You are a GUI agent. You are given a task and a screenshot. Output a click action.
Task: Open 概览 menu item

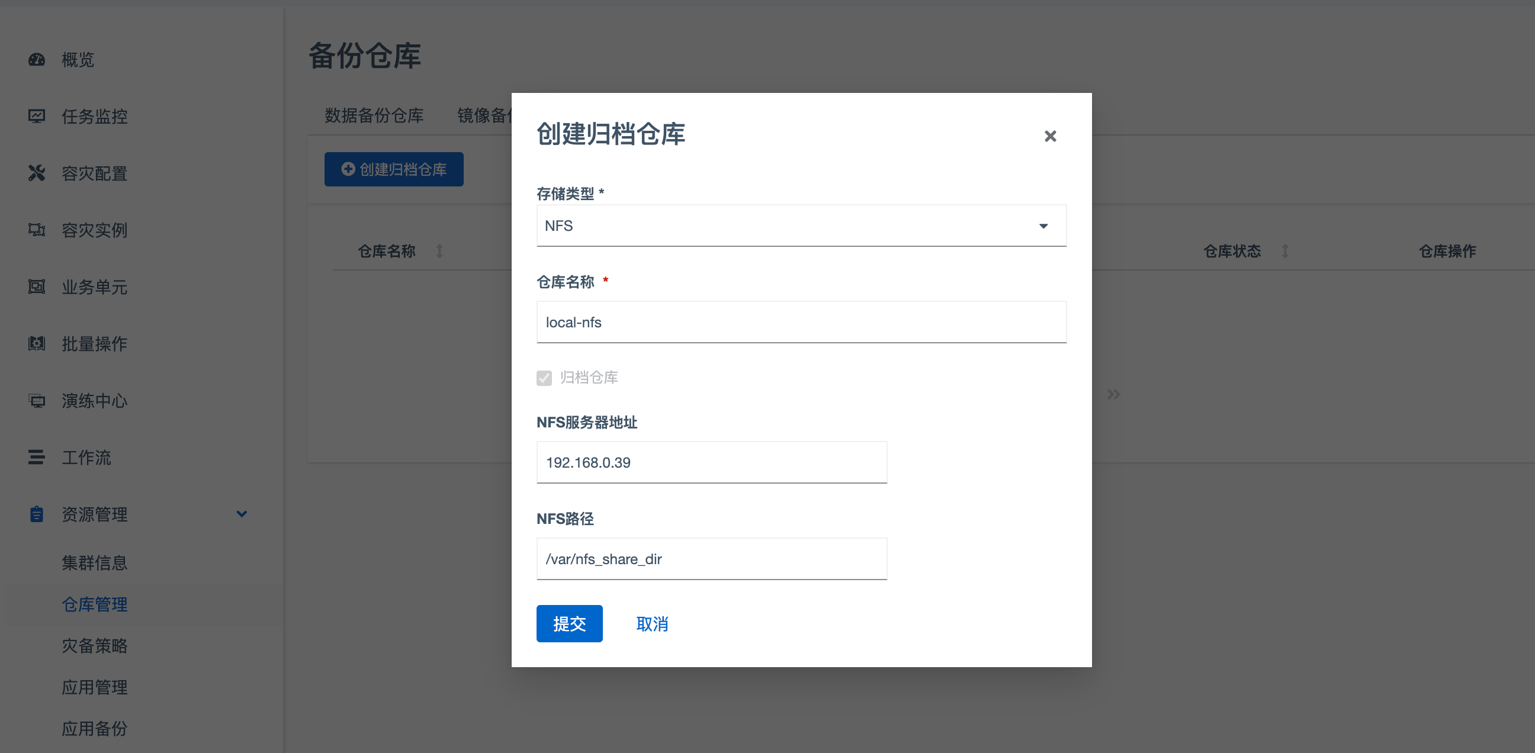pyautogui.click(x=78, y=60)
